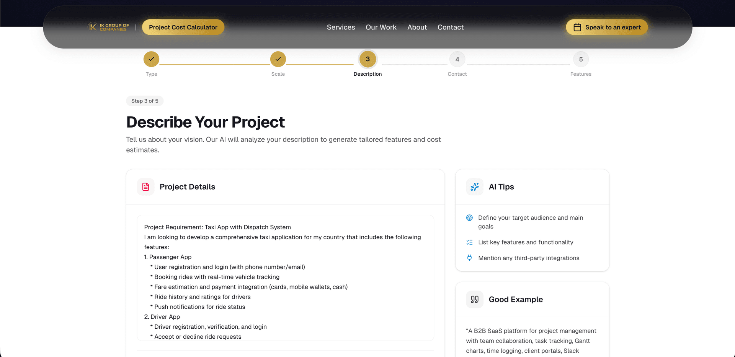Click the Project Cost Calculator button

[183, 27]
